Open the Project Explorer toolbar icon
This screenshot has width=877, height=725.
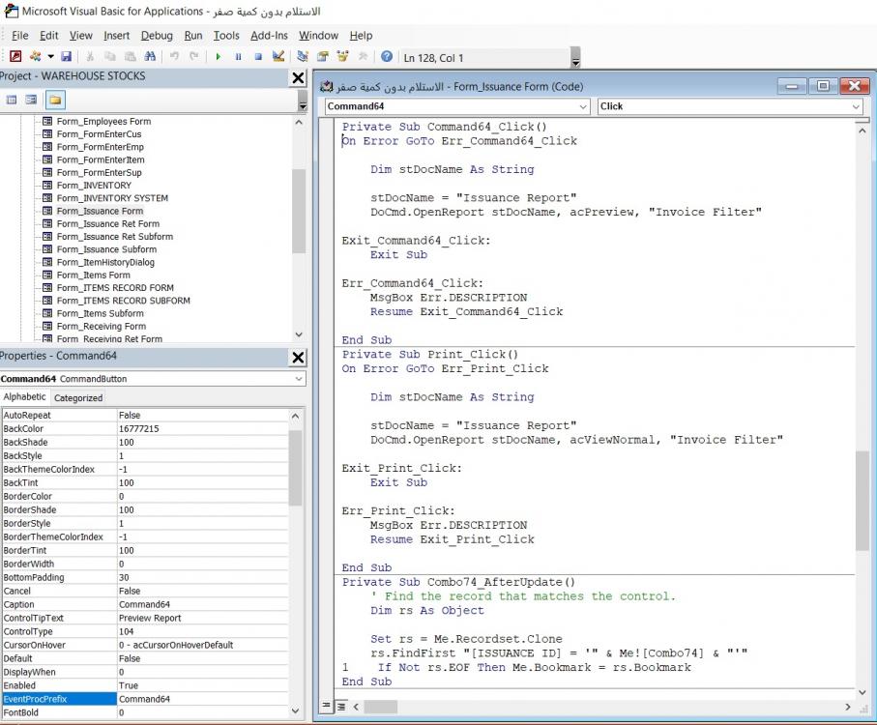[x=303, y=56]
